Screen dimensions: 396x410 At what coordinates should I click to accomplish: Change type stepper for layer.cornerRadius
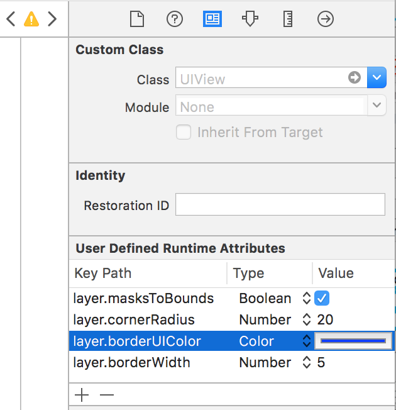[x=307, y=319]
